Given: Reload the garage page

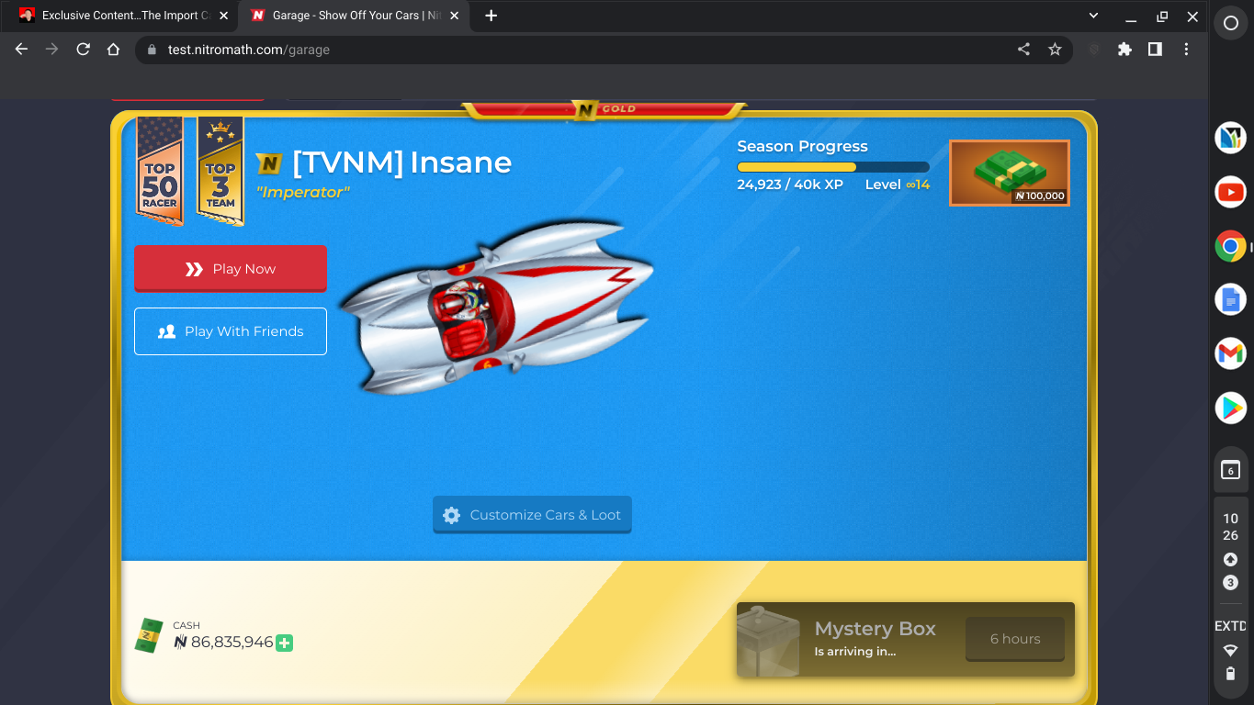Looking at the screenshot, I should [83, 50].
